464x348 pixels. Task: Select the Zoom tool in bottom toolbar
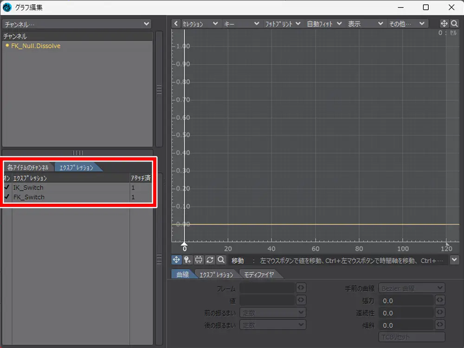coord(221,260)
